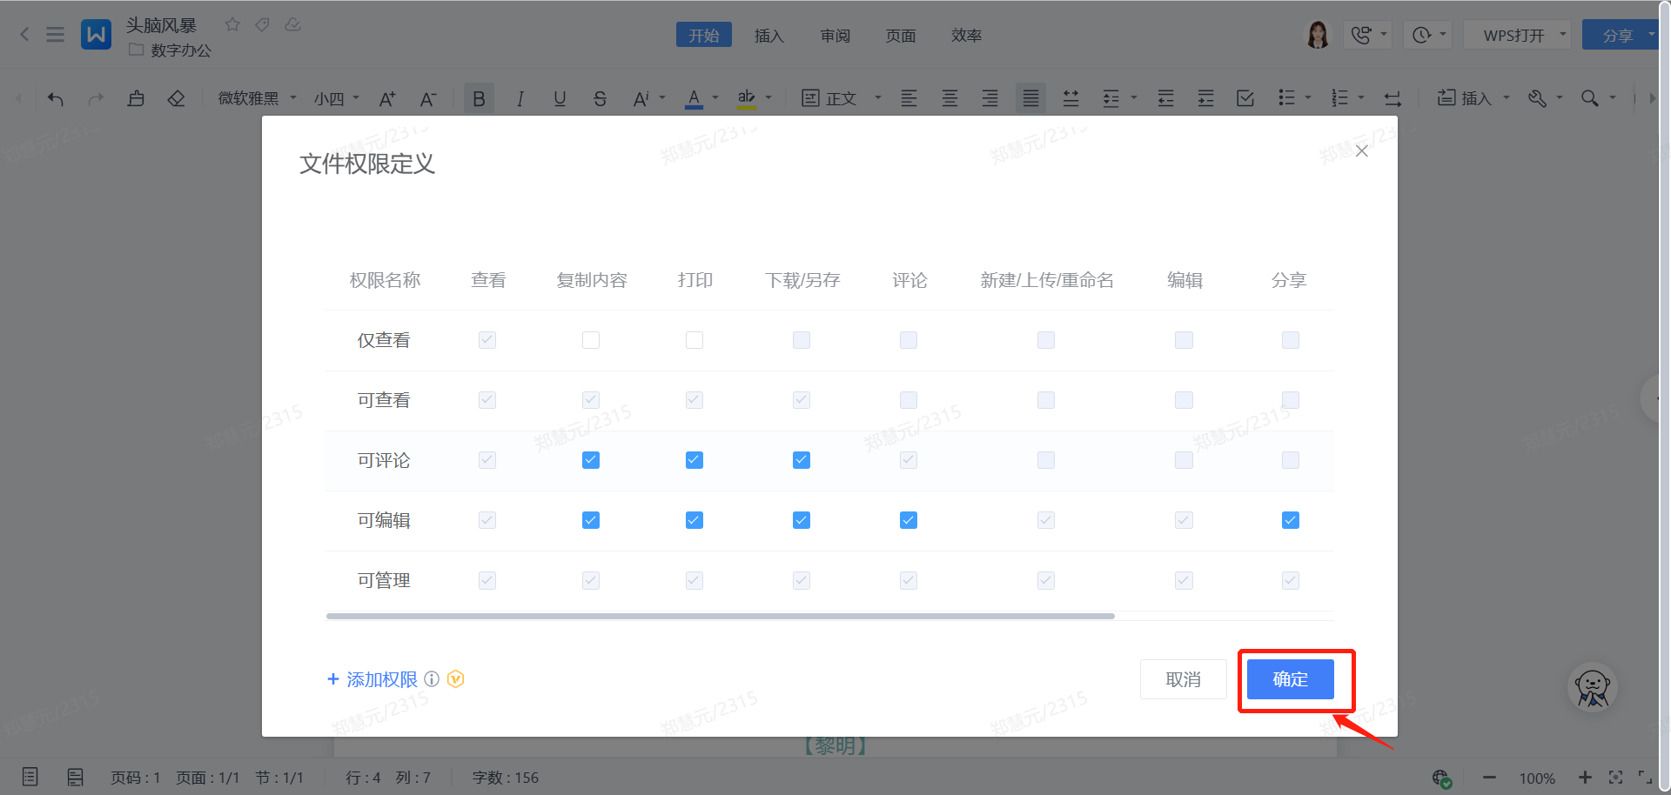This screenshot has height=795, width=1671.
Task: Close the 文件权限定义 dialog
Action: point(1362,151)
